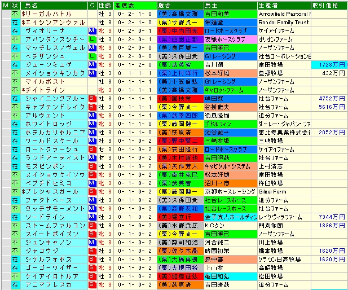Click breeder オリオンファーム cell
348x290 pixels.
[284, 39]
